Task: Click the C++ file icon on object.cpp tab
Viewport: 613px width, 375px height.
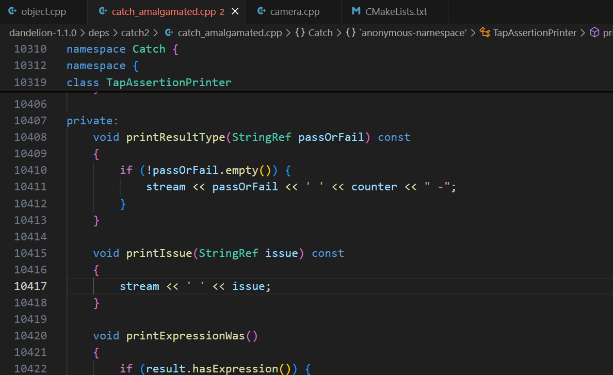Action: point(12,11)
